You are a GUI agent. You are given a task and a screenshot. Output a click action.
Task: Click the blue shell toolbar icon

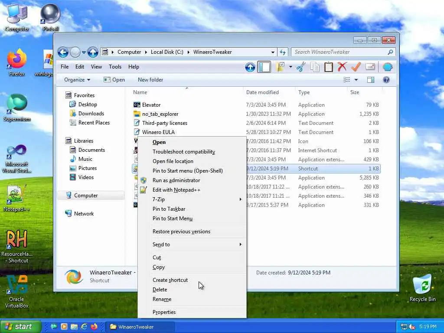[387, 67]
